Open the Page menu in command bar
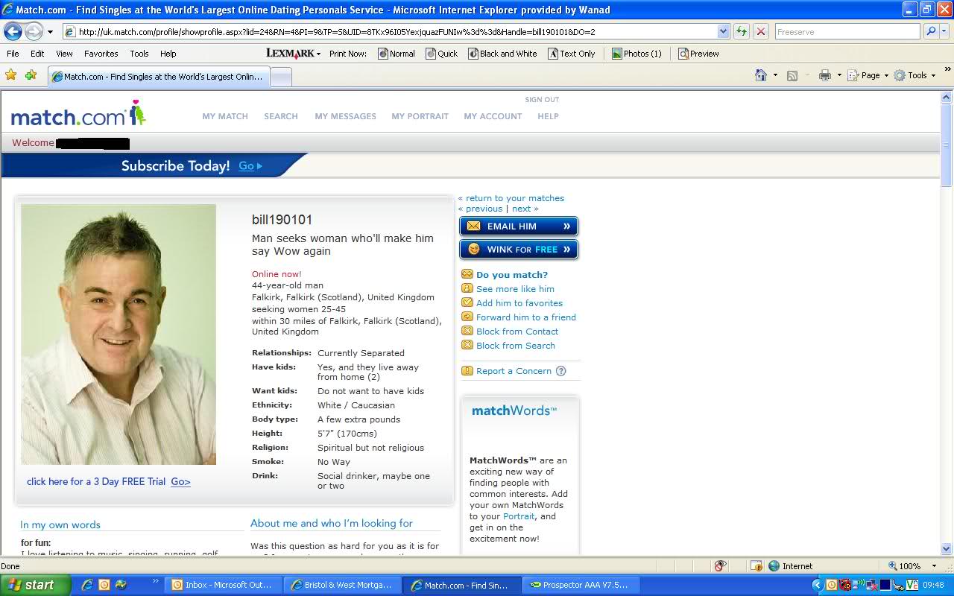Image resolution: width=954 pixels, height=596 pixels. 868,75
